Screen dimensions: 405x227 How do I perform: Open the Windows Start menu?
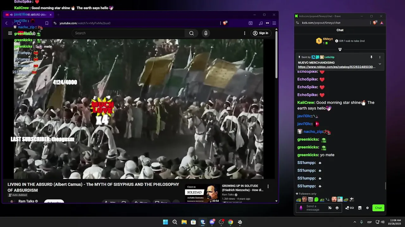click(165, 222)
